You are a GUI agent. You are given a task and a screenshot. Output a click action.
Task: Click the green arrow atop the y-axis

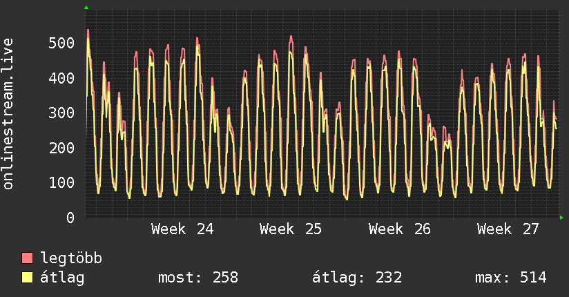click(86, 8)
